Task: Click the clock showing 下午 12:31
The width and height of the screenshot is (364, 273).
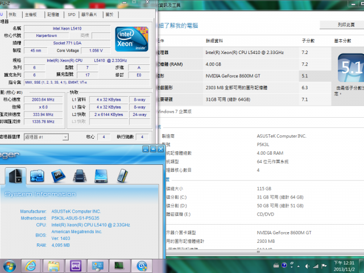Action: pyautogui.click(x=344, y=263)
